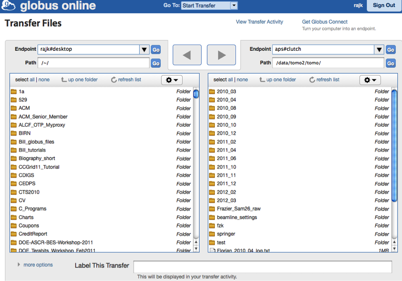Select the 529 folder icon

click(14, 100)
